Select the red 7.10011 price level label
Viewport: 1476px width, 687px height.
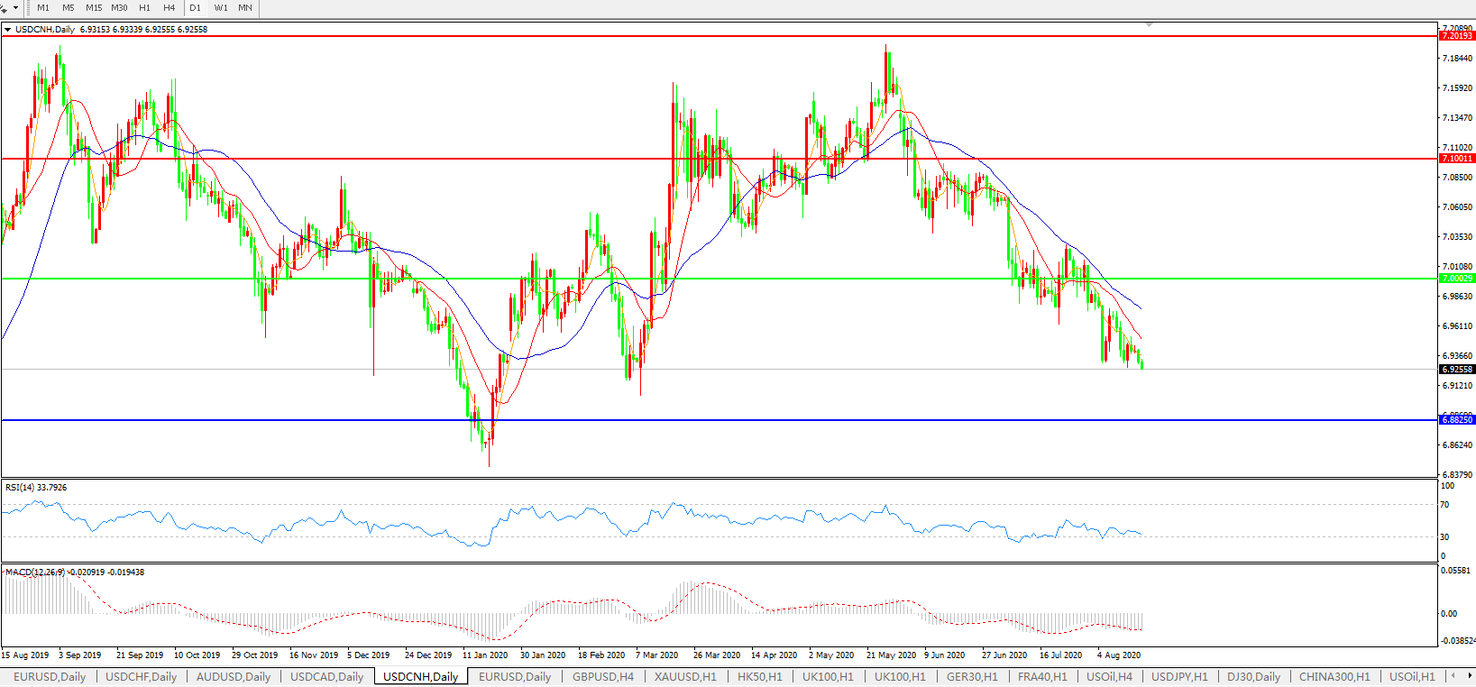point(1457,159)
